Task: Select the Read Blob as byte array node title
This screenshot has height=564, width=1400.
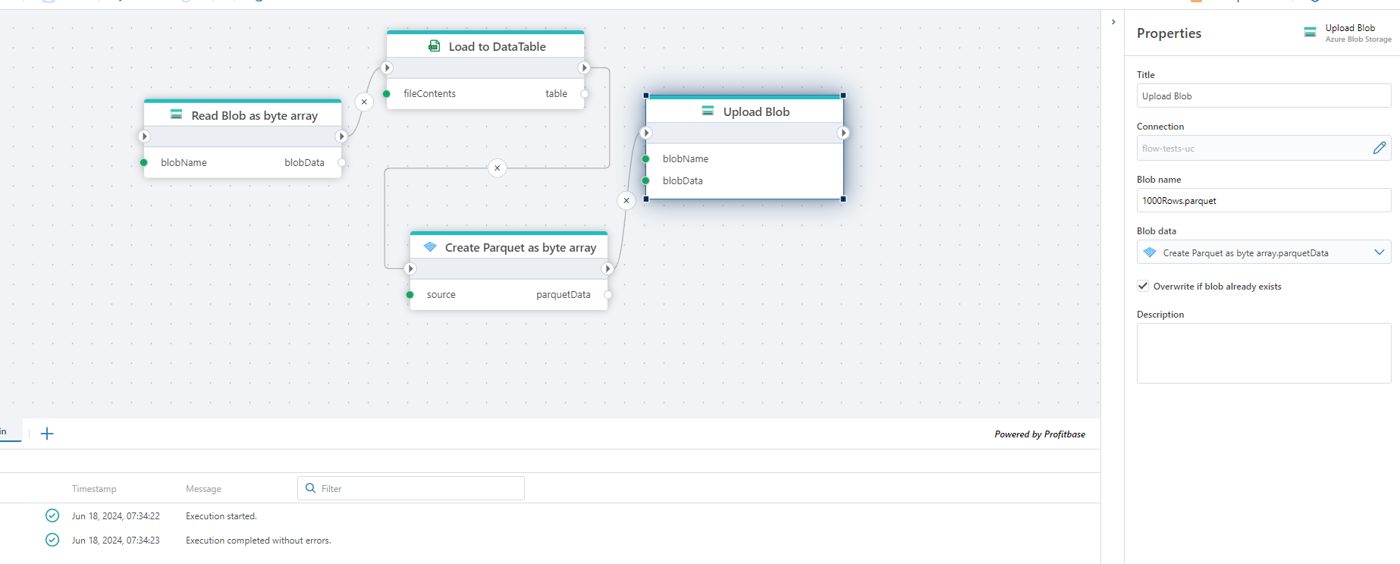Action: [254, 115]
